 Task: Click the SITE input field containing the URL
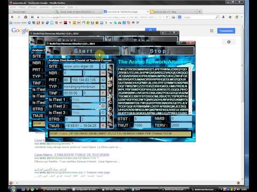[81, 66]
